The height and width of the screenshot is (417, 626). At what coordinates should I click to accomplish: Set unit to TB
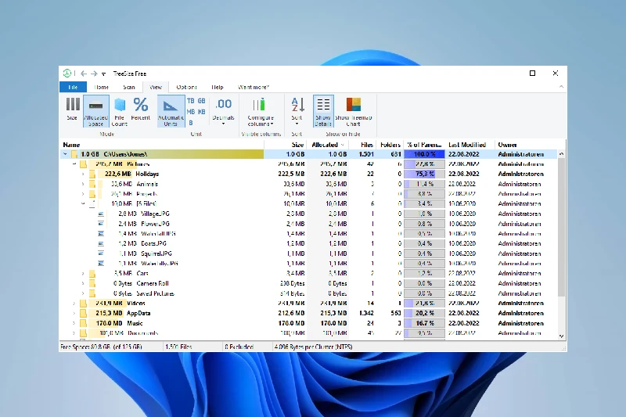[191, 101]
